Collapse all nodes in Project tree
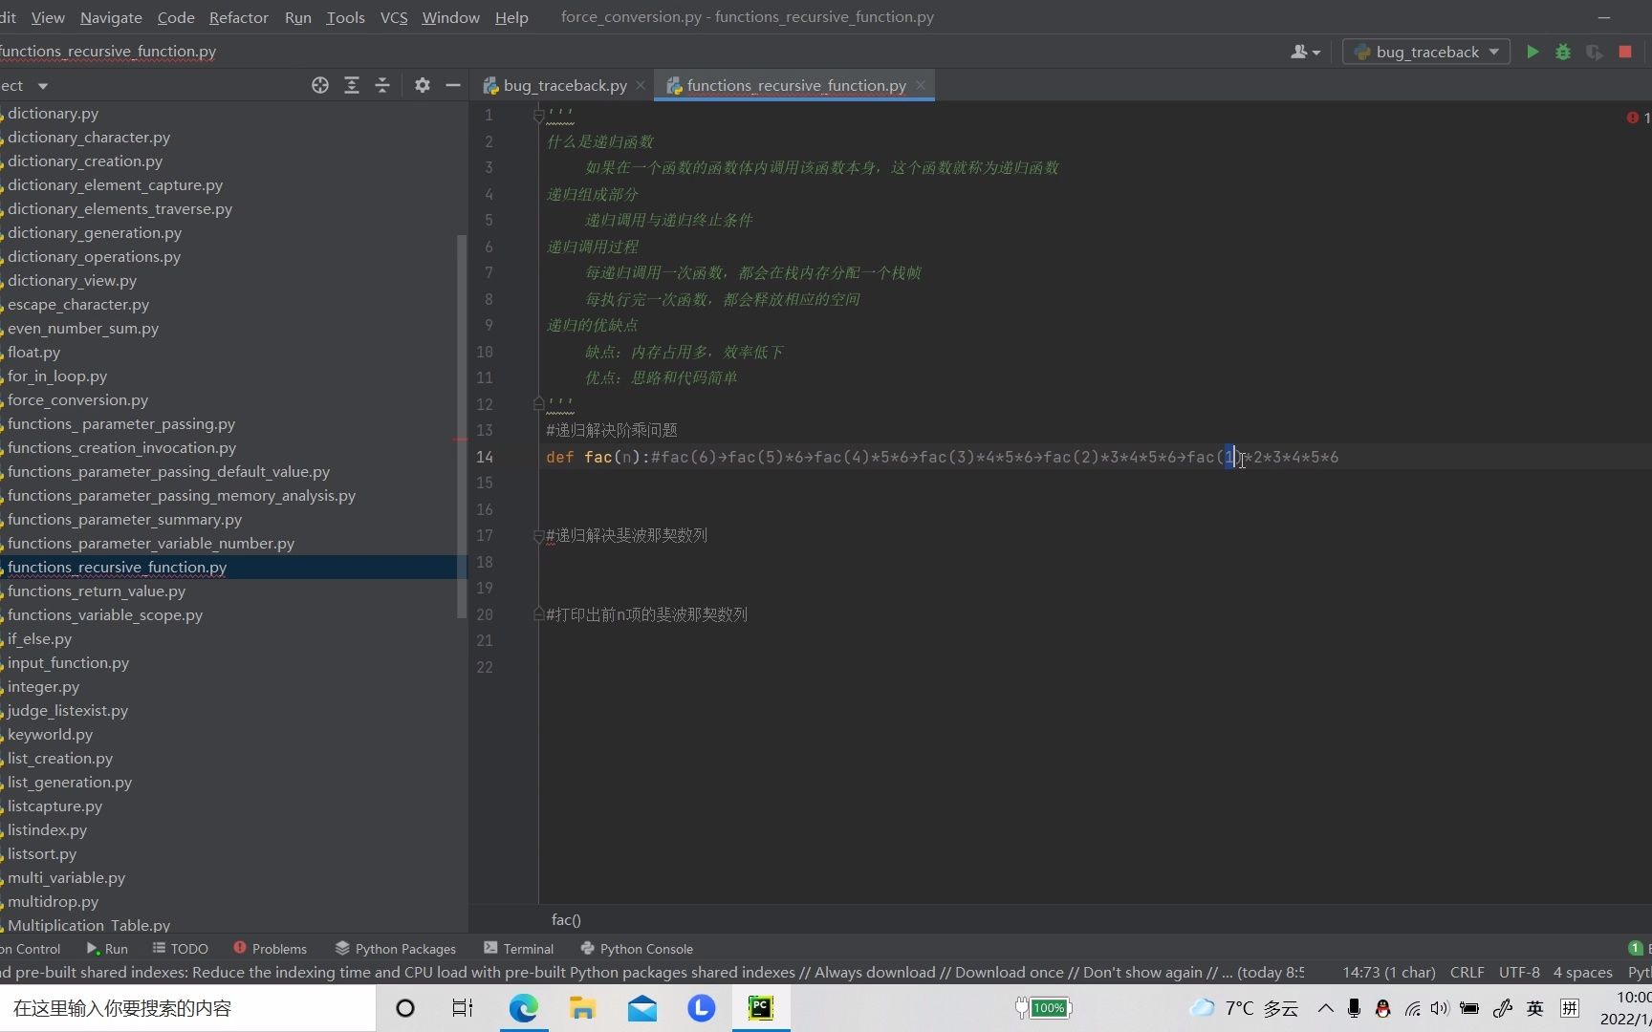 (382, 85)
